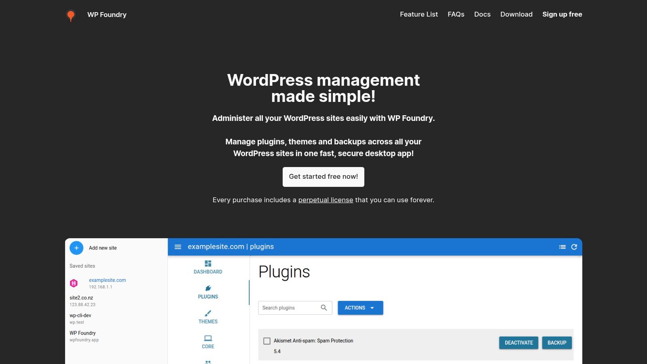Viewport: 647px width, 364px height.
Task: Click the blue Add new site plus icon
Action: 76,248
